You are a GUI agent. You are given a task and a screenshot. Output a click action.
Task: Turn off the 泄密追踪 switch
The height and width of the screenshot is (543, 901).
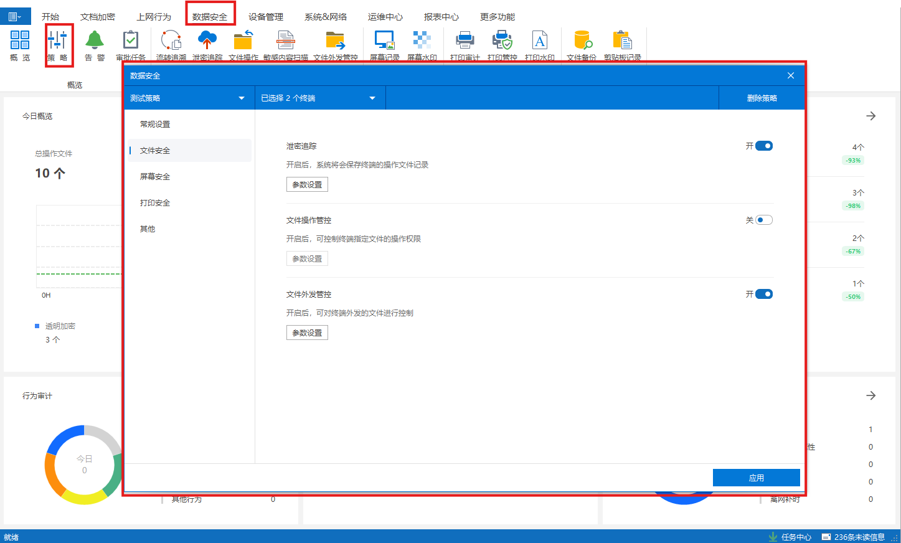(765, 145)
